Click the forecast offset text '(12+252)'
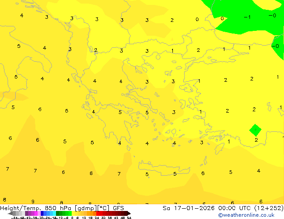 tap(269, 208)
